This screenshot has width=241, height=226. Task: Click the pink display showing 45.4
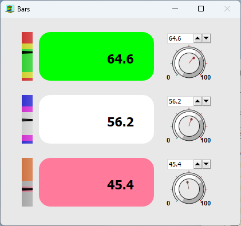click(x=96, y=182)
